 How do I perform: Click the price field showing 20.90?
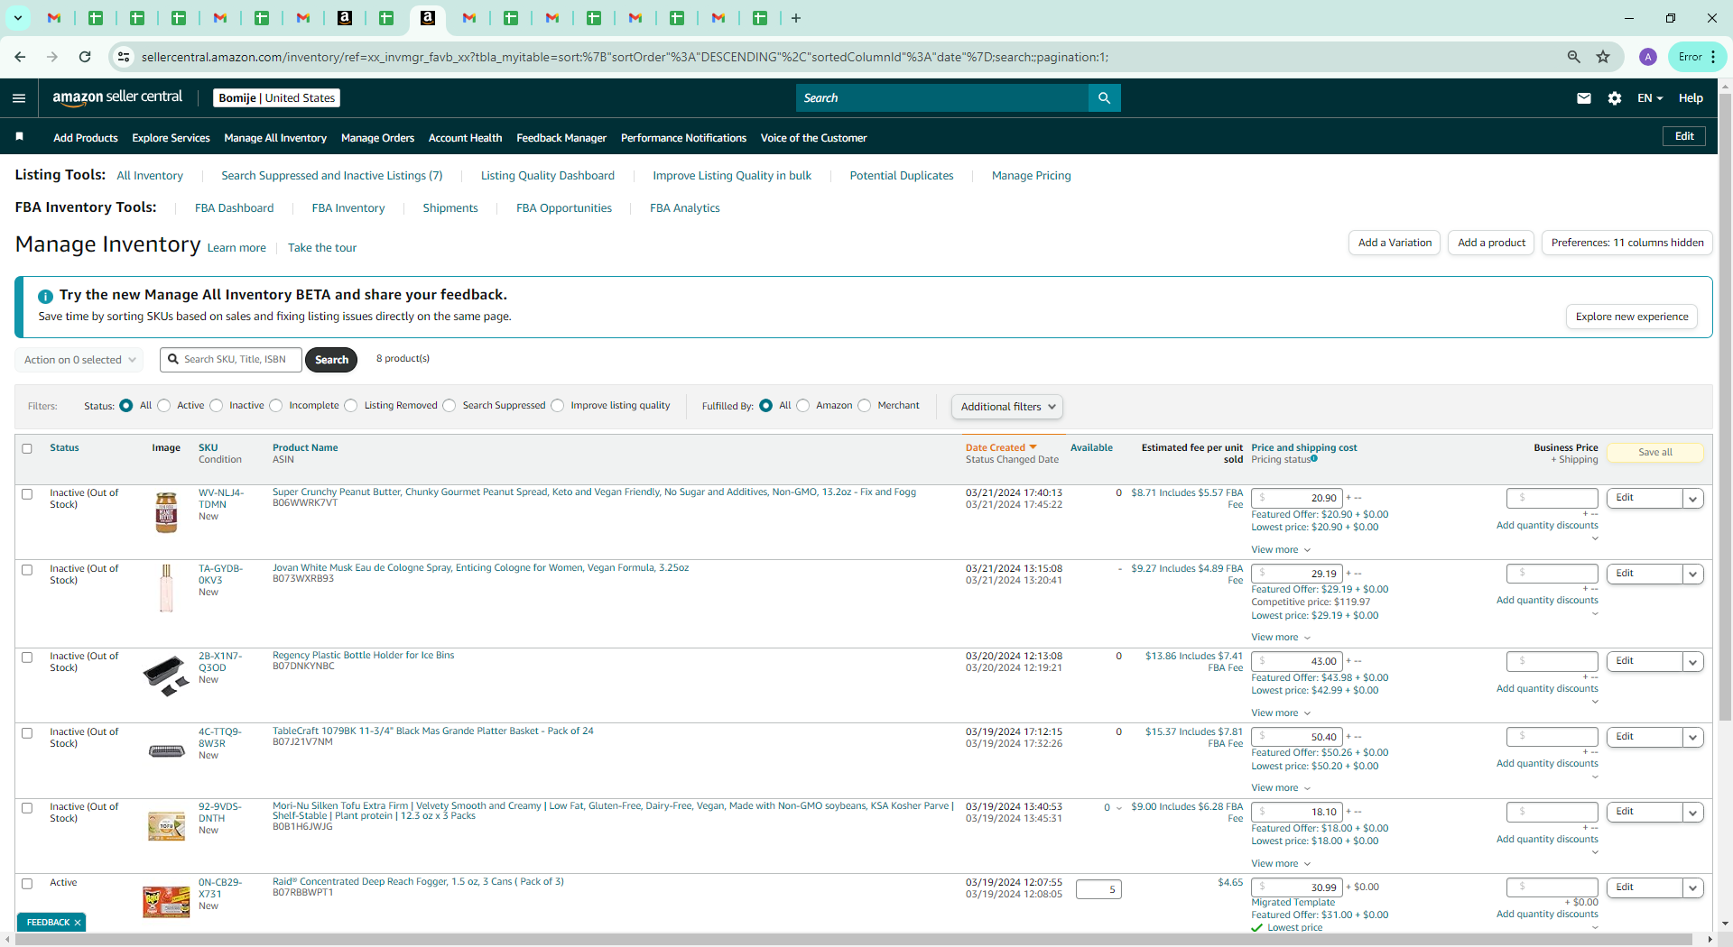tap(1297, 498)
